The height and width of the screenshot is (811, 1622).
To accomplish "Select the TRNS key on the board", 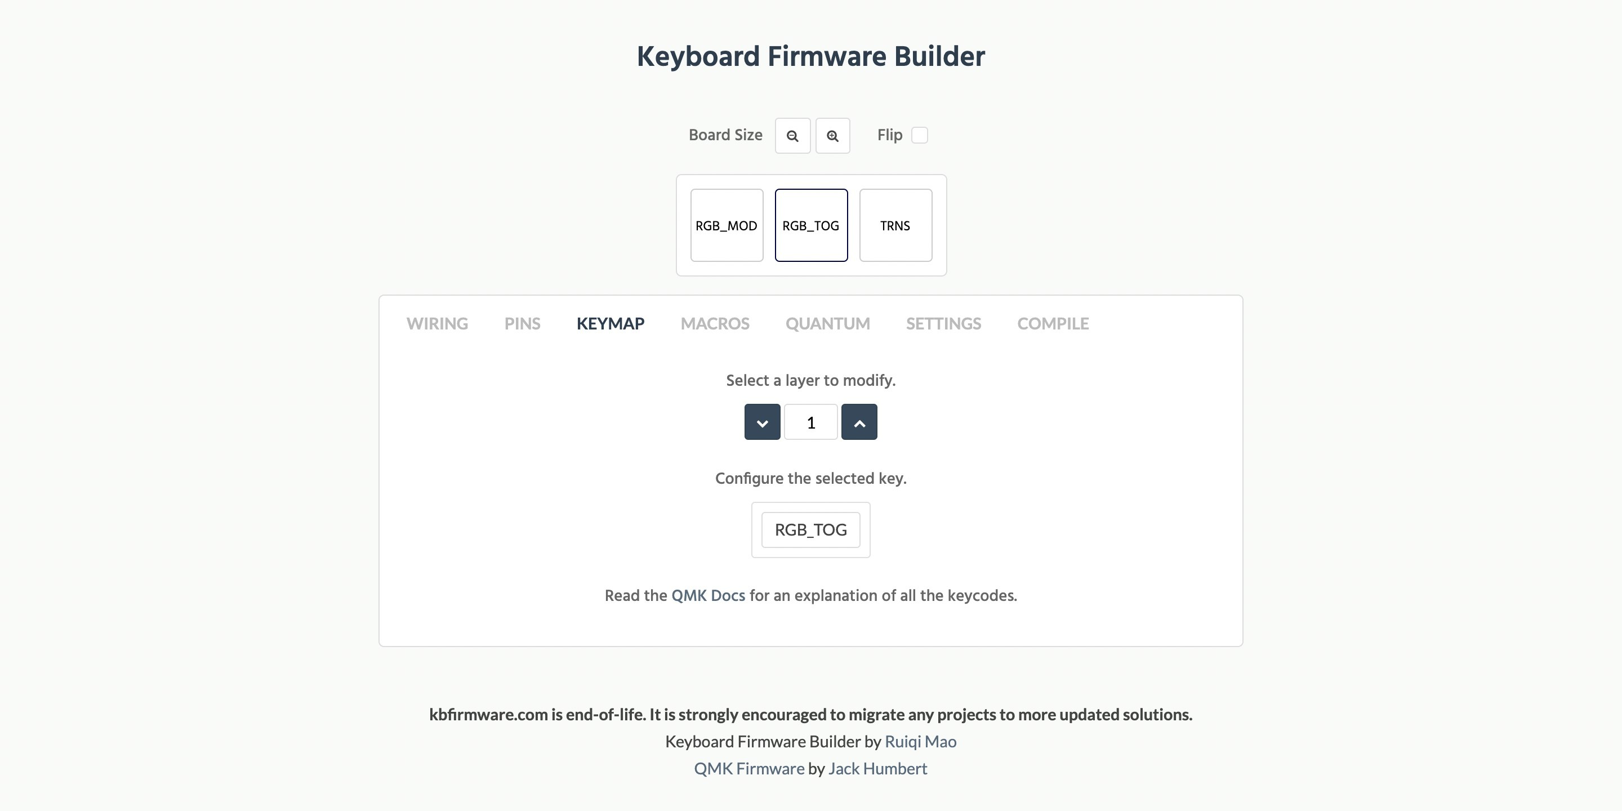I will coord(895,225).
